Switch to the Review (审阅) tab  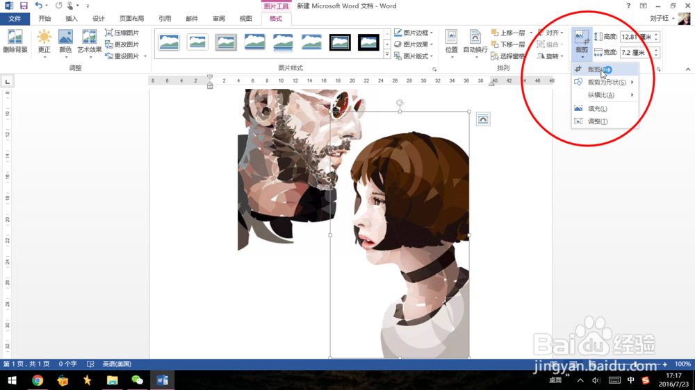[219, 19]
